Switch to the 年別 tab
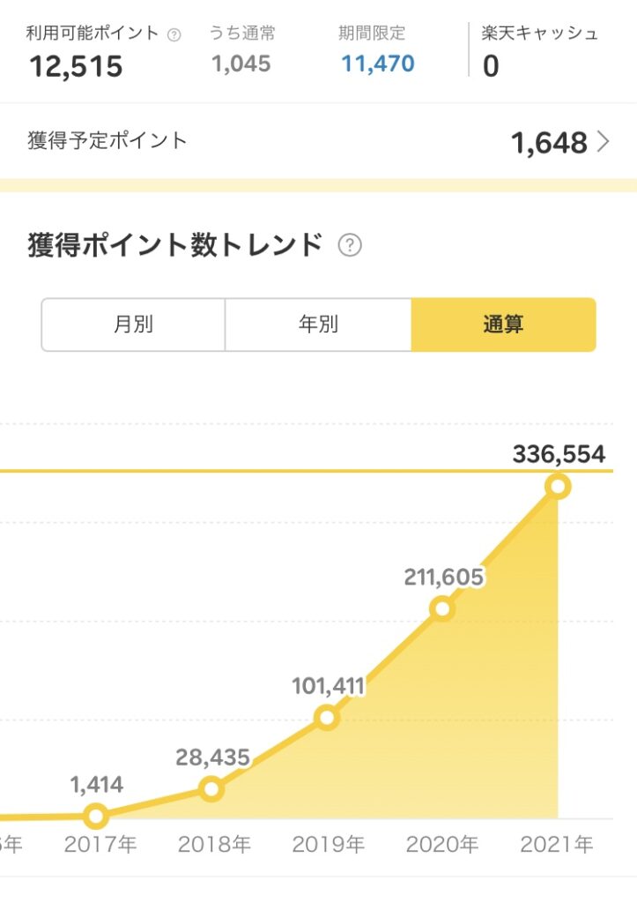Image resolution: width=637 pixels, height=903 pixels. [x=318, y=325]
